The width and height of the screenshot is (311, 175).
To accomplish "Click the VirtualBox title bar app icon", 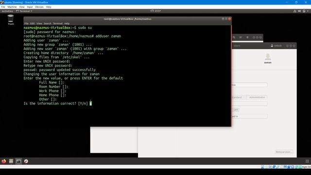I will (x=2, y=2).
